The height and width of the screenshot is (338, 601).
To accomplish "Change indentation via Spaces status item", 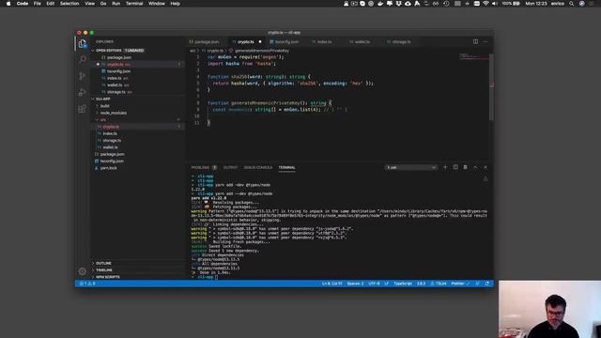I will (355, 284).
